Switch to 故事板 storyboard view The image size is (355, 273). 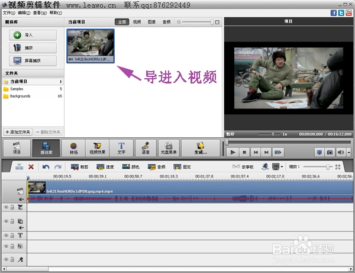pyautogui.click(x=243, y=167)
